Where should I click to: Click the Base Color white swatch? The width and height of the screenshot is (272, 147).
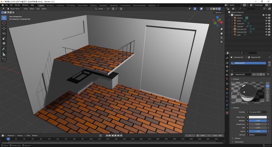(257, 117)
